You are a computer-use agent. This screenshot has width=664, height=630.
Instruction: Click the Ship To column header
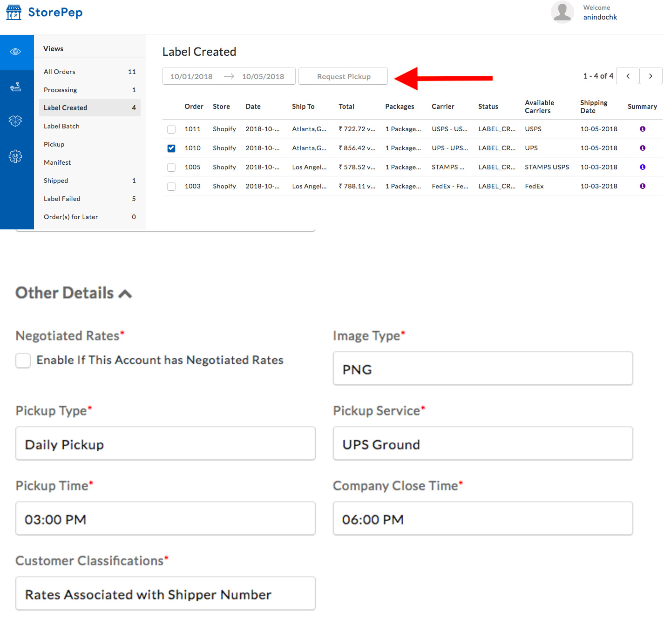click(x=303, y=107)
